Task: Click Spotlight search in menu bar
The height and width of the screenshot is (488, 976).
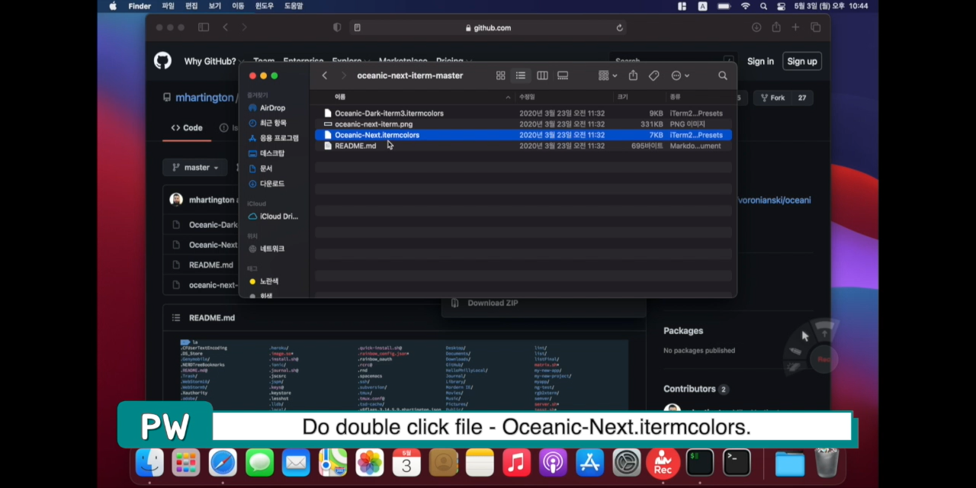Action: (763, 6)
